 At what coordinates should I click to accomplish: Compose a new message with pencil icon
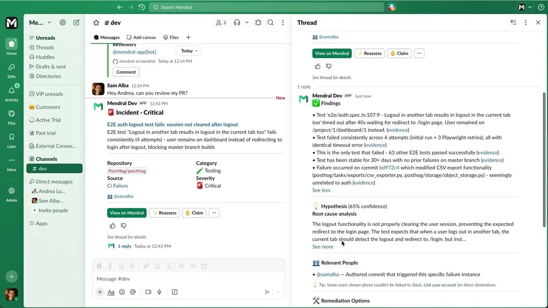coord(76,23)
